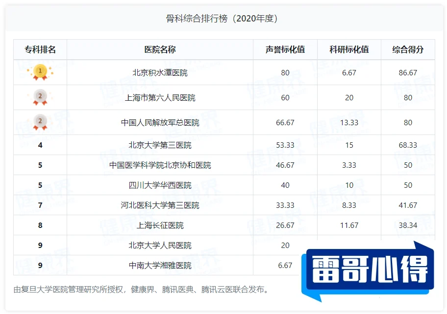Click reputation value 33.33
Image resolution: width=447 pixels, height=314 pixels.
coord(285,205)
